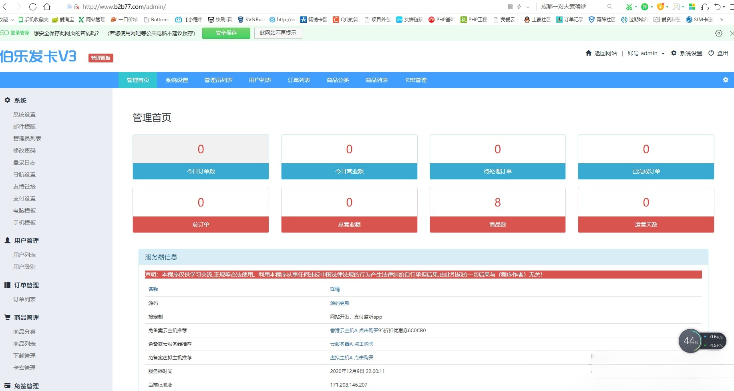This screenshot has width=734, height=391.
Task: Open the 卡密管理 nav tab
Action: click(415, 80)
